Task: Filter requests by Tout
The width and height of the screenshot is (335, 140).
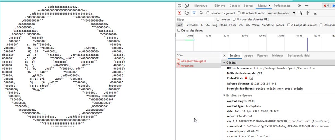Action: [x=180, y=25]
